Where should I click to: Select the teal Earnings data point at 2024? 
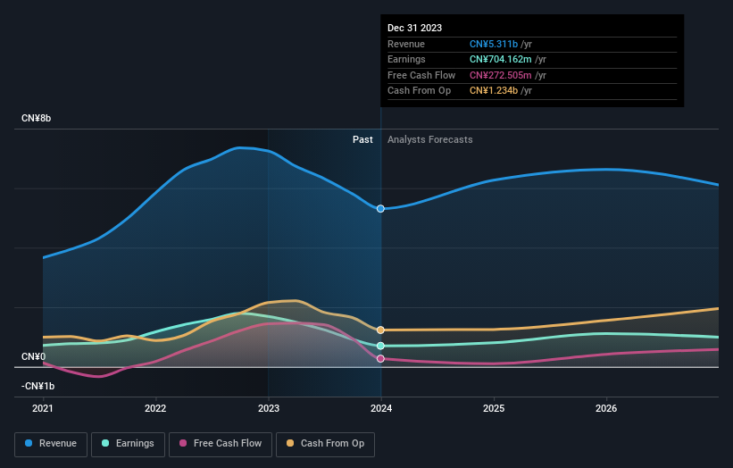coord(380,346)
